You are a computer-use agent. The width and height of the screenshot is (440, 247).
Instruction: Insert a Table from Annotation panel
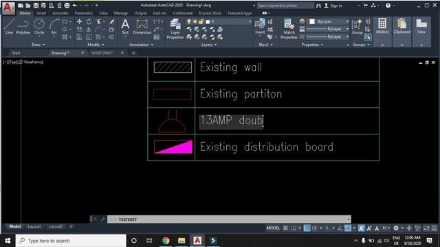[157, 37]
